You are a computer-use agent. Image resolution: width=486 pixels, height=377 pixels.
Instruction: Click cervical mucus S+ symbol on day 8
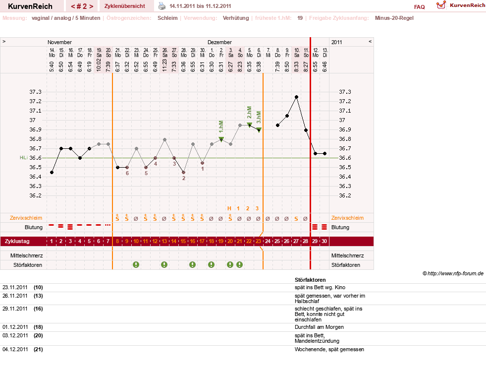click(x=117, y=217)
